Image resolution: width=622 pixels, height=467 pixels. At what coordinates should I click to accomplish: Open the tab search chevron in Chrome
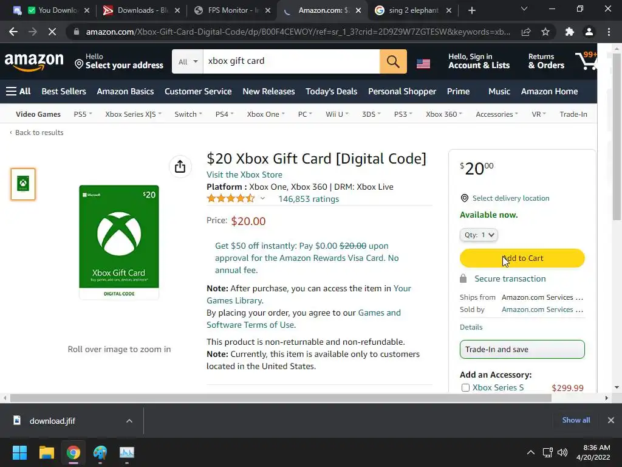(x=524, y=9)
